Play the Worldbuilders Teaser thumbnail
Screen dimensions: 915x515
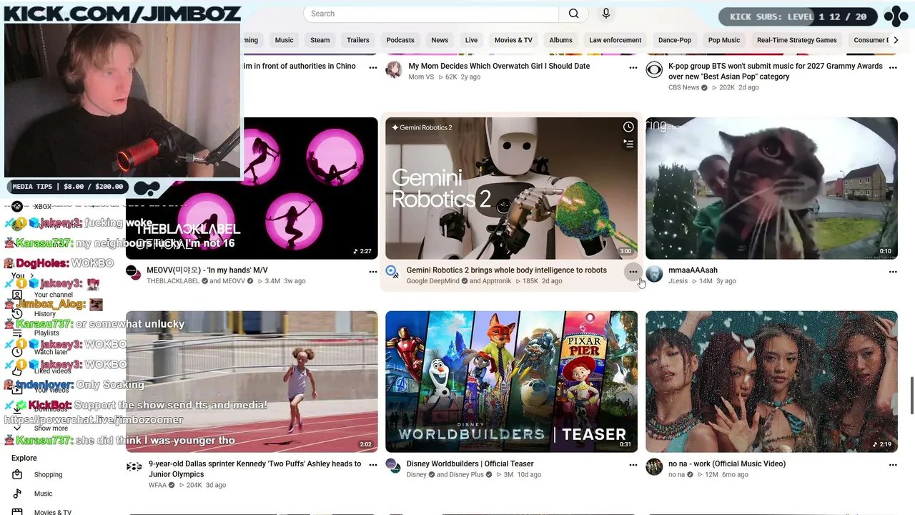[x=511, y=382]
